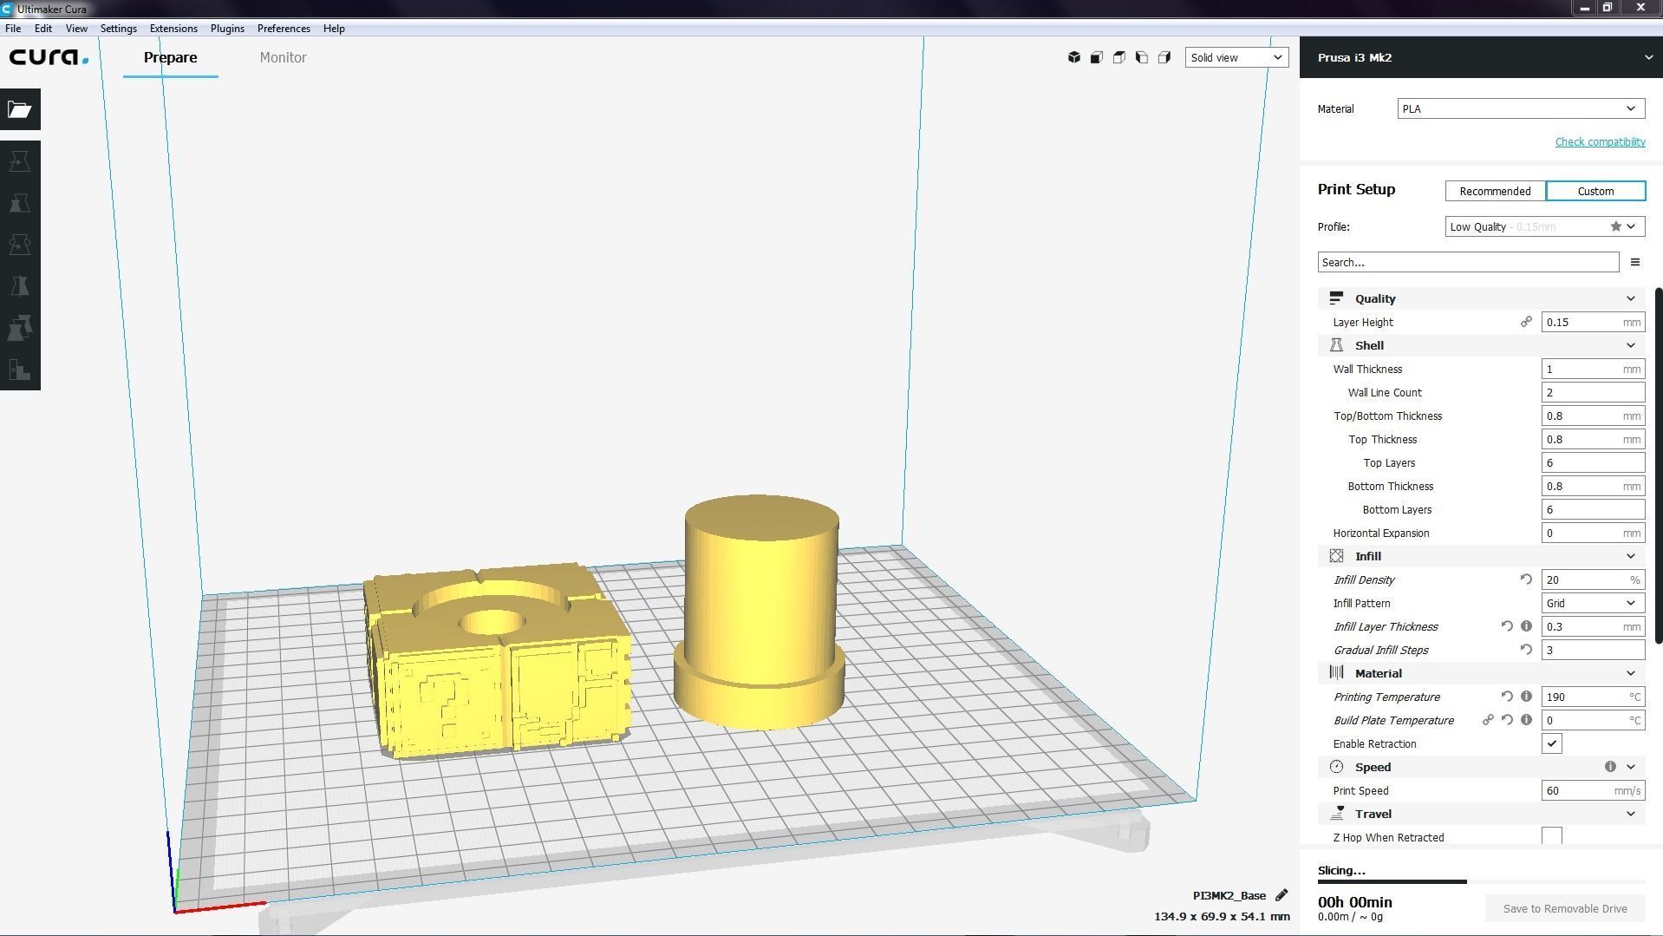Select the Mirror tool in sidebar
Image resolution: width=1663 pixels, height=936 pixels.
point(20,286)
